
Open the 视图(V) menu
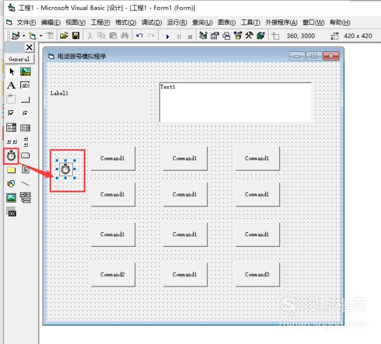(x=76, y=23)
